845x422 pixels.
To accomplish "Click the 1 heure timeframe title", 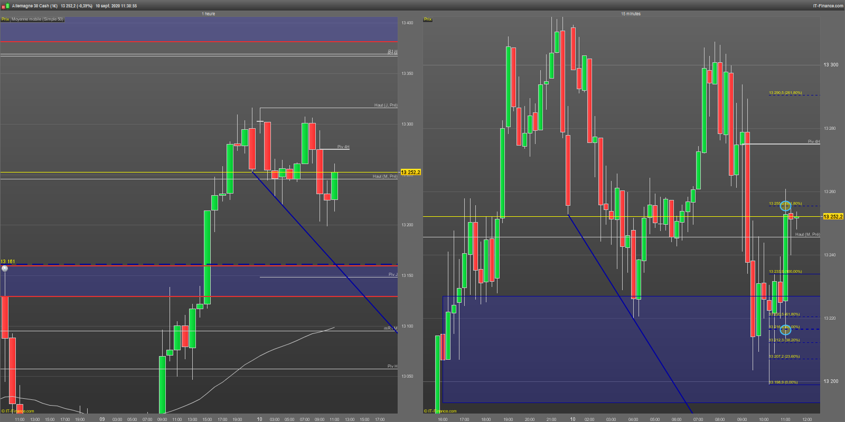I will pos(209,14).
